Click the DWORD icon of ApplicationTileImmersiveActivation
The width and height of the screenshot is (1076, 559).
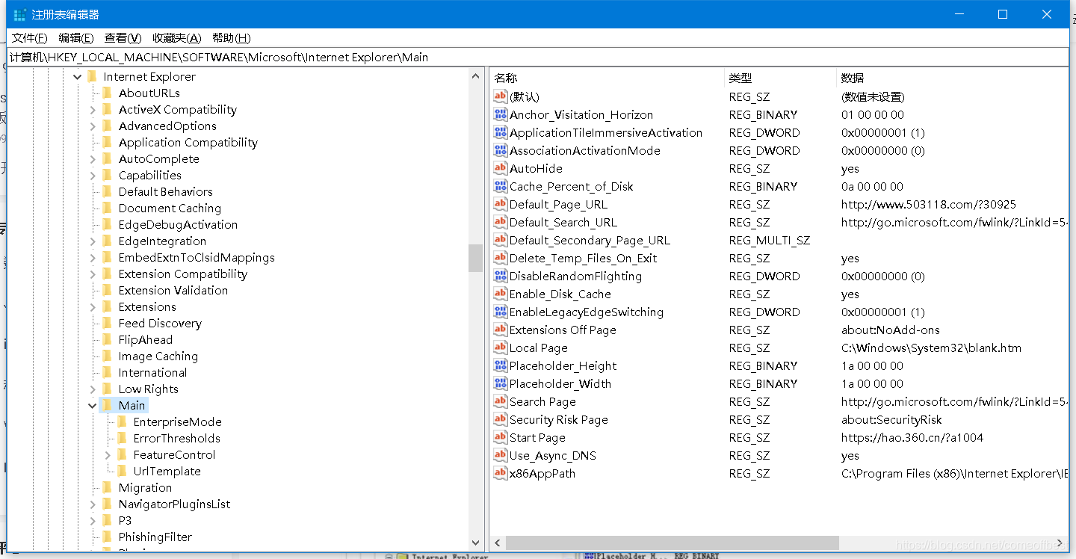(501, 132)
